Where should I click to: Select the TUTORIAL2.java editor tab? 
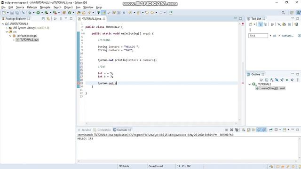click(x=92, y=19)
